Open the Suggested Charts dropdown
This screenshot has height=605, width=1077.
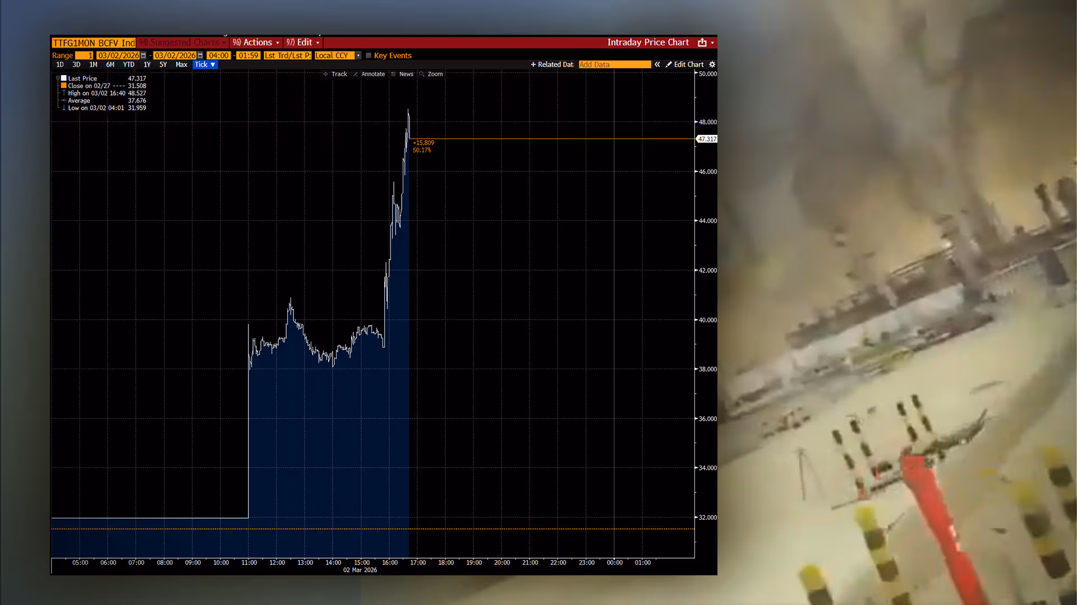coord(182,43)
